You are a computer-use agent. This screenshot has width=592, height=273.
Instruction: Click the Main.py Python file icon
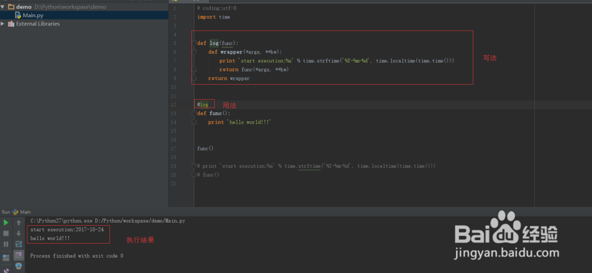coord(18,15)
